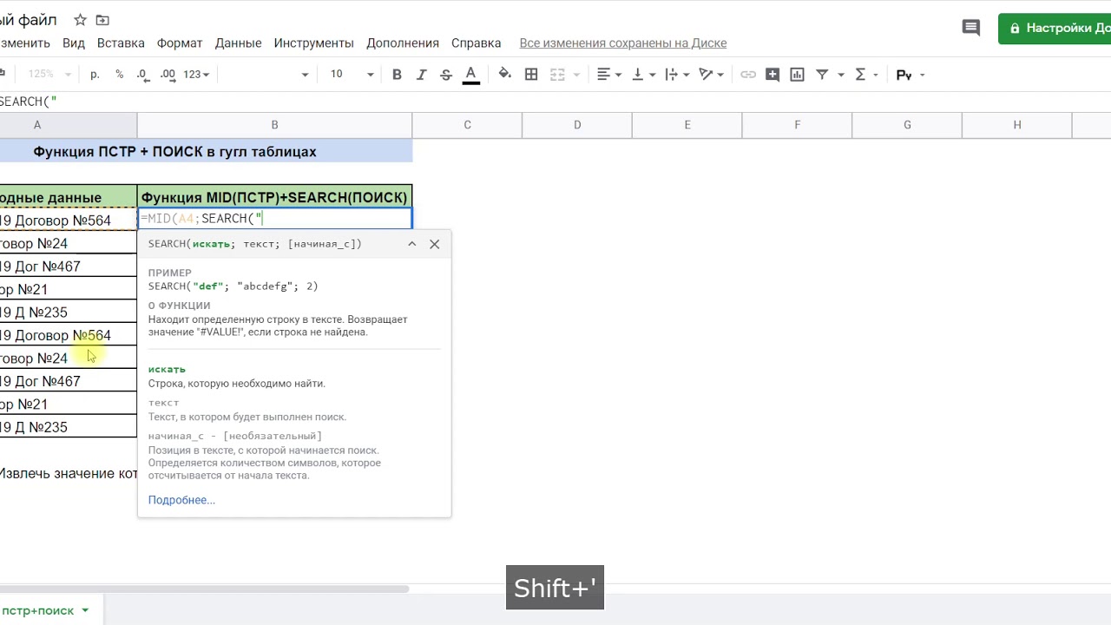Viewport: 1111px width, 625px height.
Task: Open the text color picker
Action: [x=471, y=75]
